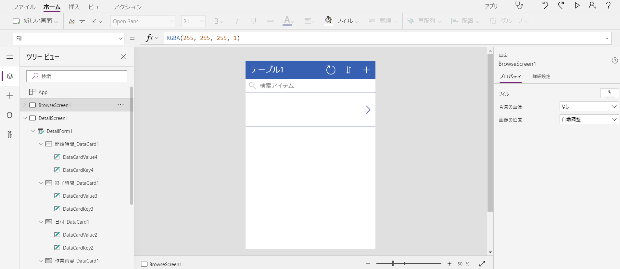Viewport: 620px width, 269px height.
Task: Collapse the DetailForm1 tree node
Action: 33,131
